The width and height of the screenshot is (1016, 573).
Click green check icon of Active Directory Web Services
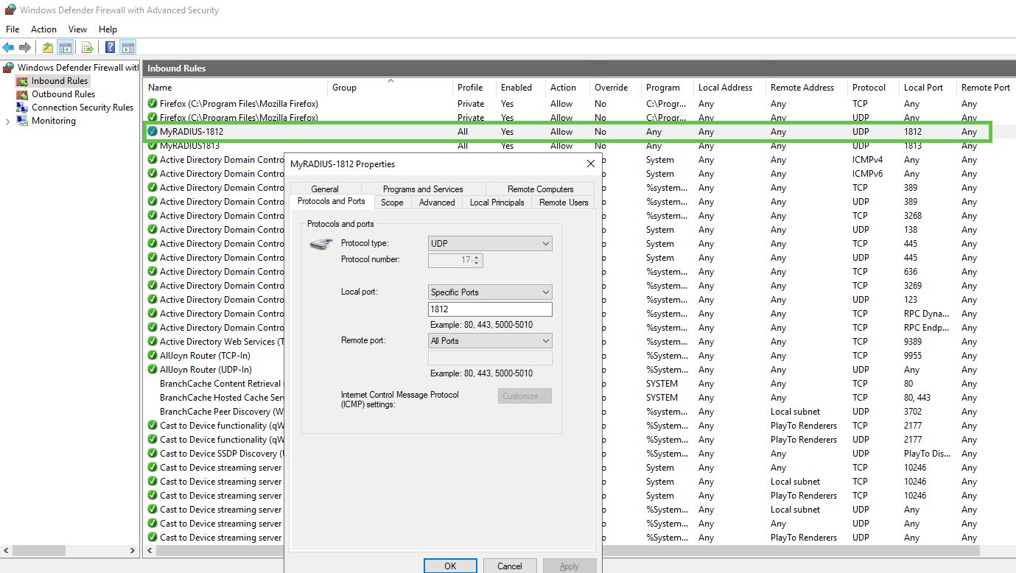click(x=153, y=342)
